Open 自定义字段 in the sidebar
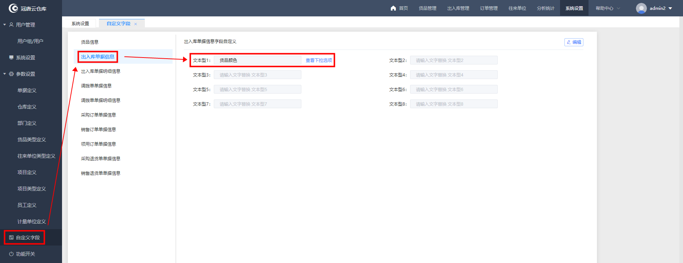Screen dimensions: 683x263 28,238
